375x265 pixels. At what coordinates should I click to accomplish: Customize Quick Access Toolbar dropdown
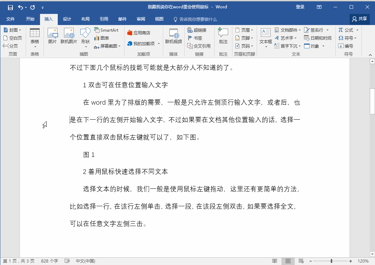(42, 8)
